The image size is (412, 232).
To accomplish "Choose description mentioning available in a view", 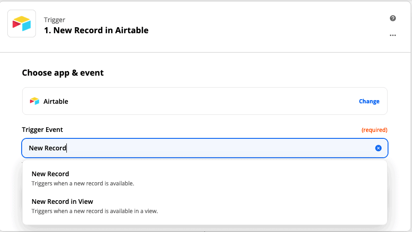I will [94, 211].
